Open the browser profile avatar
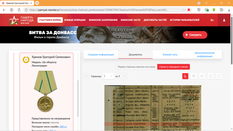 (x=199, y=3)
